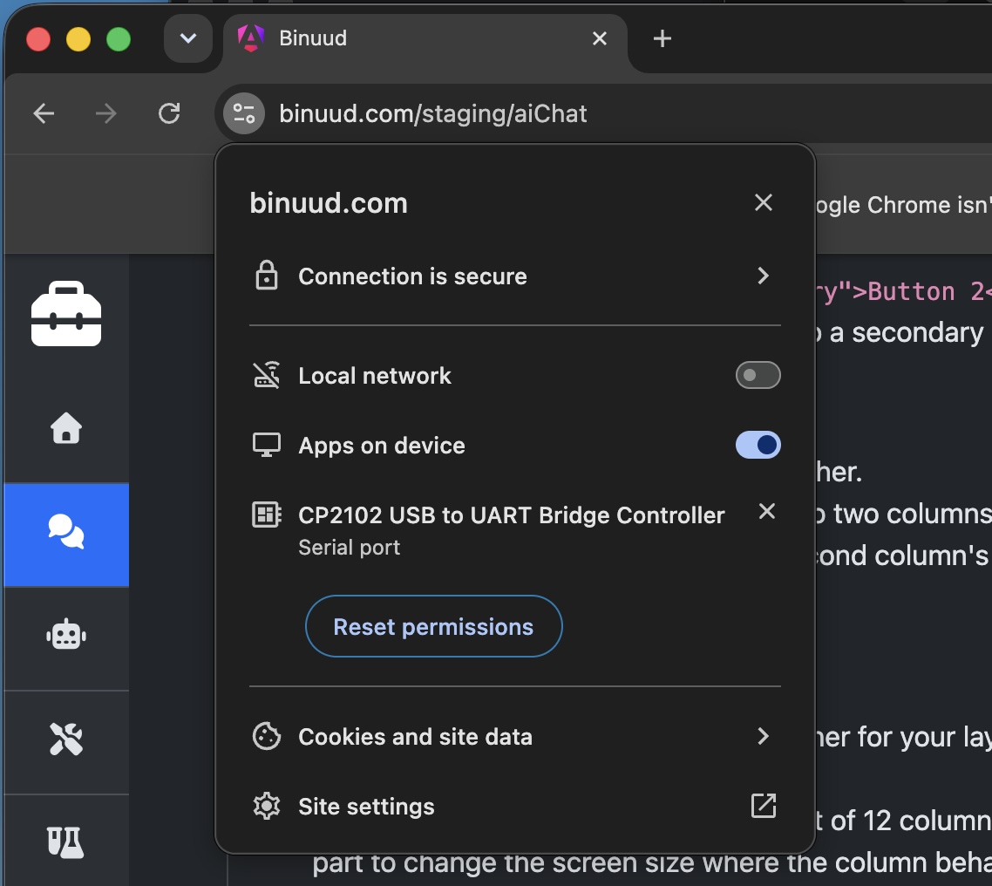Click the cookie icon

(x=267, y=736)
